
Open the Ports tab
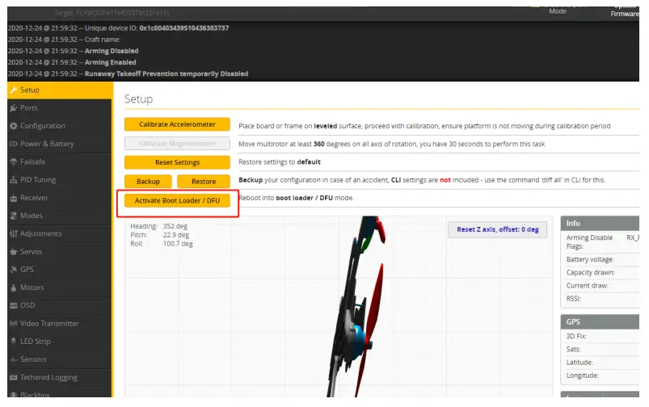pos(60,108)
